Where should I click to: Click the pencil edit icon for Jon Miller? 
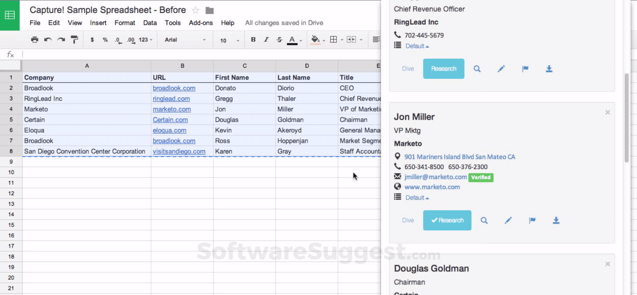click(508, 220)
